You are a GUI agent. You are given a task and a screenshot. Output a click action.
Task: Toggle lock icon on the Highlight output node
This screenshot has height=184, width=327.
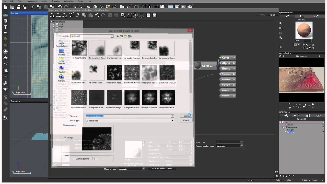(234, 85)
